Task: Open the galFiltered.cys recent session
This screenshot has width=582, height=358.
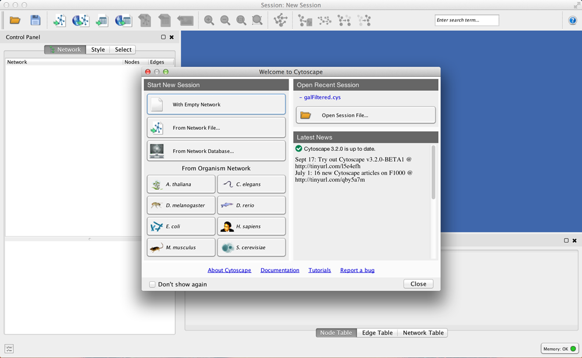Action: tap(322, 97)
